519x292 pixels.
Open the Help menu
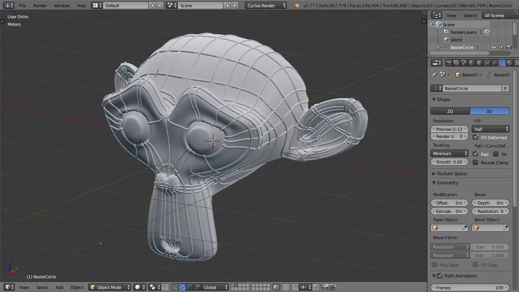(81, 5)
